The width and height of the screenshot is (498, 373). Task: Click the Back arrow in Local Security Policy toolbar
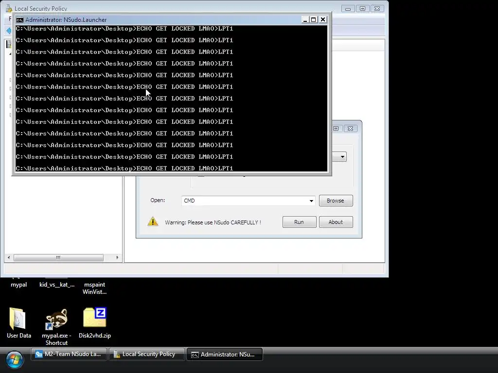[9, 31]
